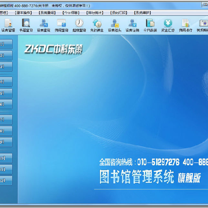Image resolution: width=208 pixels, height=208 pixels.
Task: Open the 借阅查询 borrowing query window icon
Action: point(61,25)
